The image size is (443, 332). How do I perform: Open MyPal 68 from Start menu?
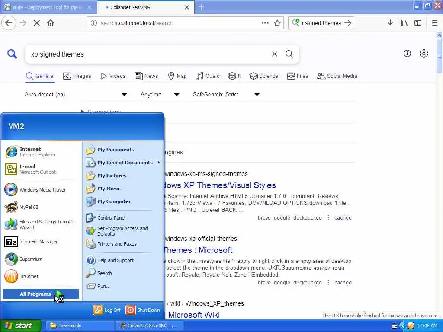point(41,207)
